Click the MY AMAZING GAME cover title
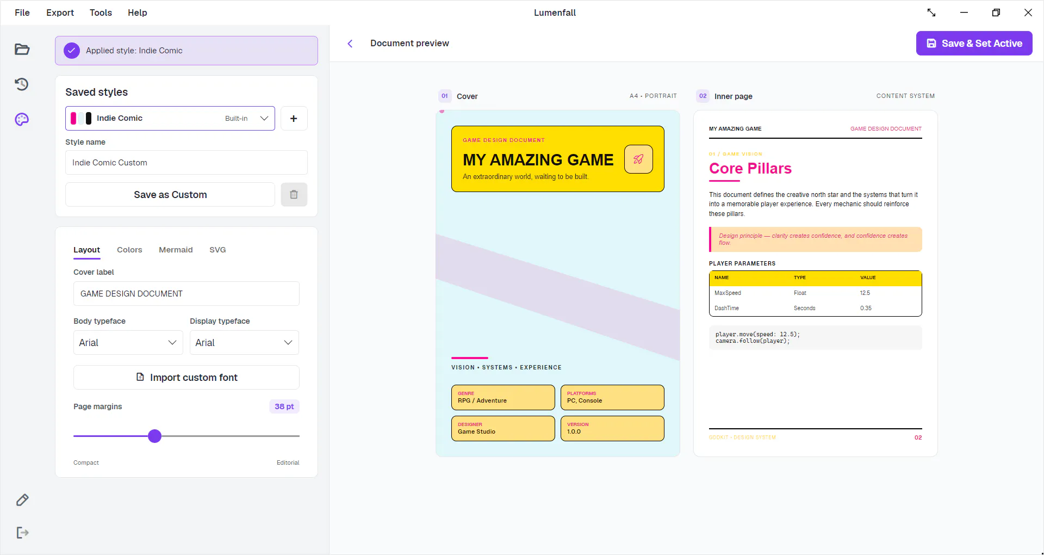Viewport: 1044px width, 555px height. [x=538, y=160]
